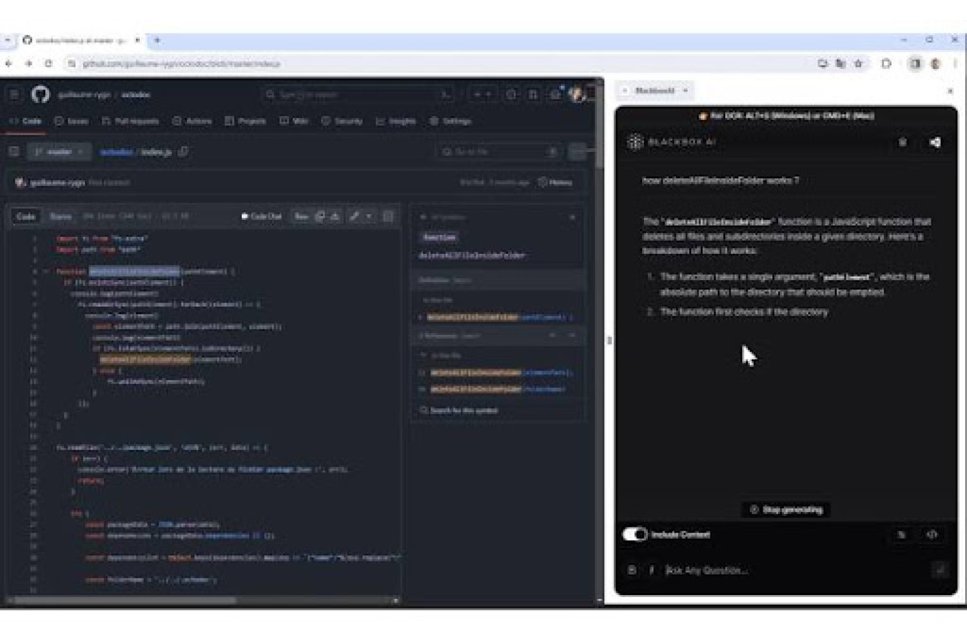Click the Go to file search field
The height and width of the screenshot is (644, 967).
click(498, 152)
